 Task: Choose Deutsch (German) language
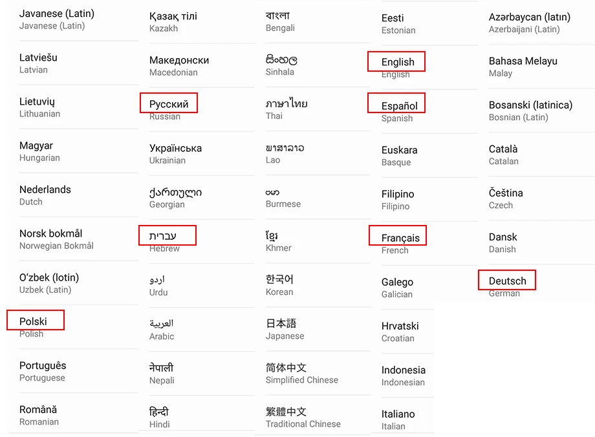click(507, 281)
